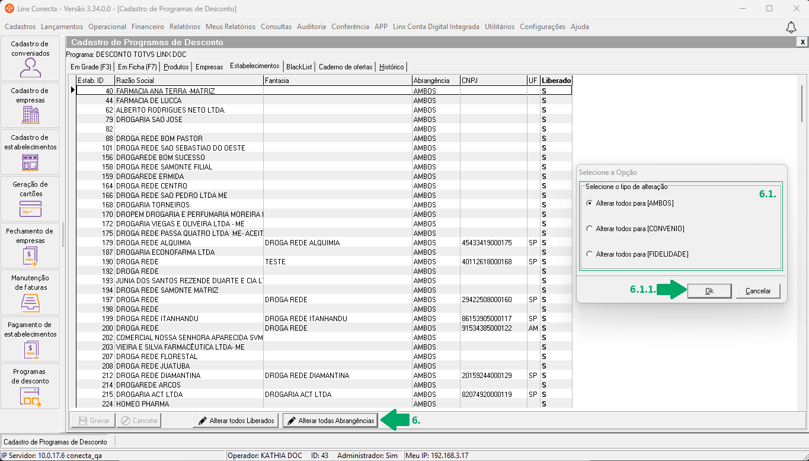This screenshot has width=809, height=461.
Task: Click the Abrangência column header
Action: [436, 81]
